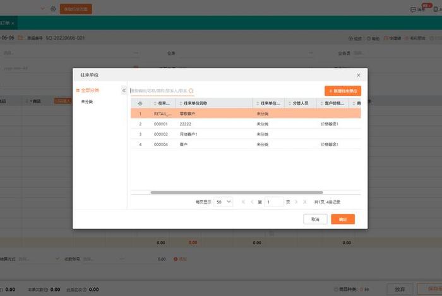The image size is (442, 296).
Task: Click the page number input showing 1
Action: 273,202
